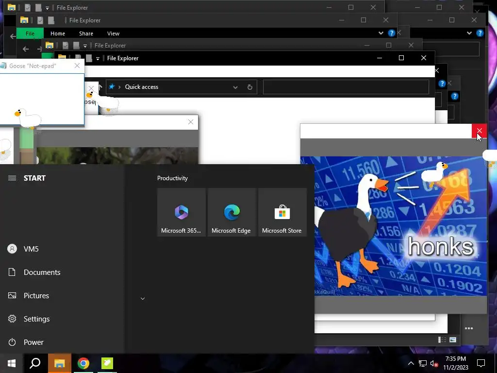Open the Microsoft Store tile

pyautogui.click(x=282, y=212)
